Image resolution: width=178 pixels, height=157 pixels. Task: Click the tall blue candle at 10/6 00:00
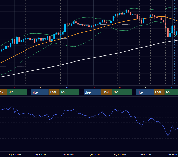65,28
